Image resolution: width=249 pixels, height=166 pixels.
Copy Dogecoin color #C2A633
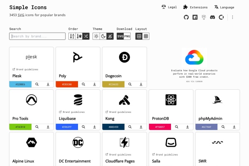[113, 84]
